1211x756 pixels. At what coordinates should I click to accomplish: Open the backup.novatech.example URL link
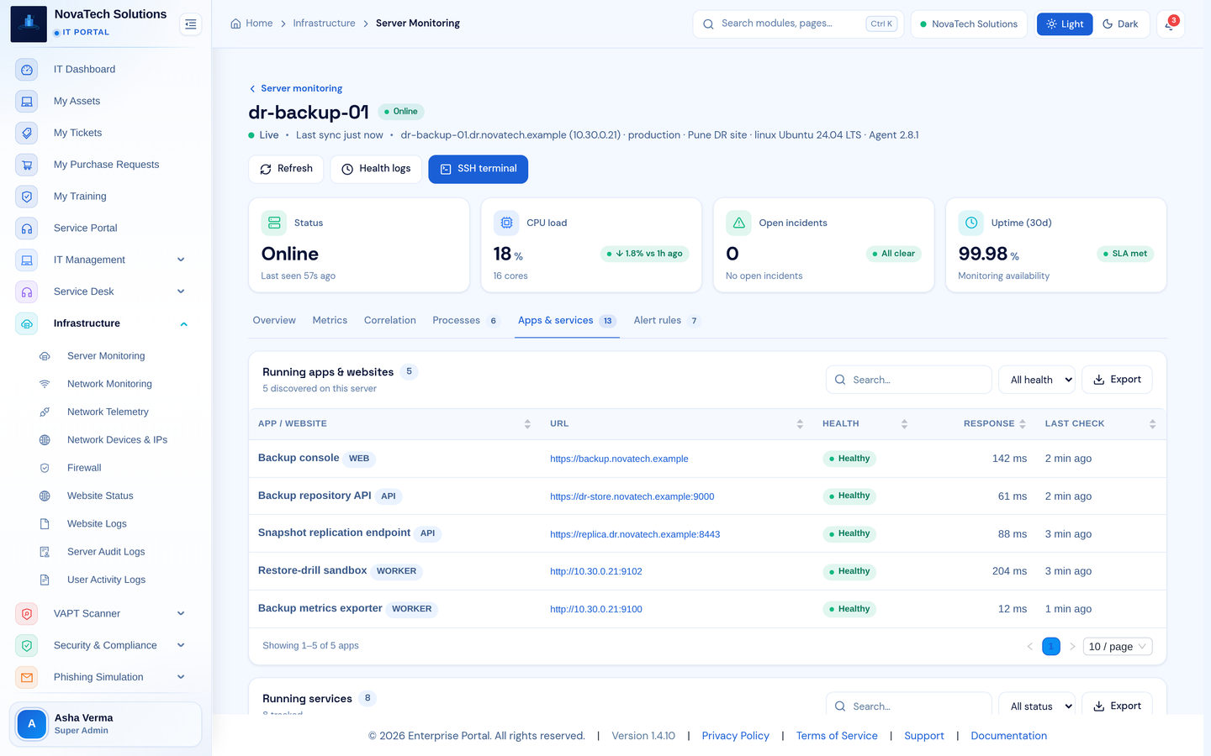click(619, 459)
